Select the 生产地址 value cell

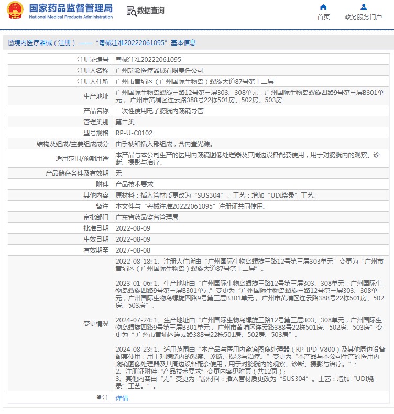pos(250,96)
